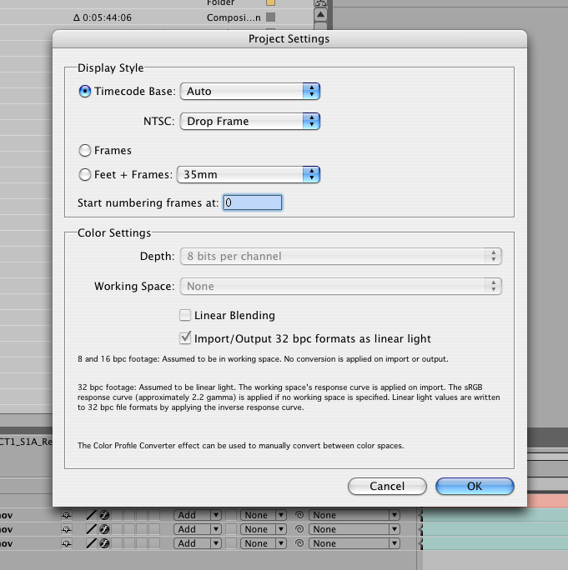Open Add blending mode dropdown on first layer row
Image resolution: width=568 pixels, height=570 pixels.
[x=197, y=515]
